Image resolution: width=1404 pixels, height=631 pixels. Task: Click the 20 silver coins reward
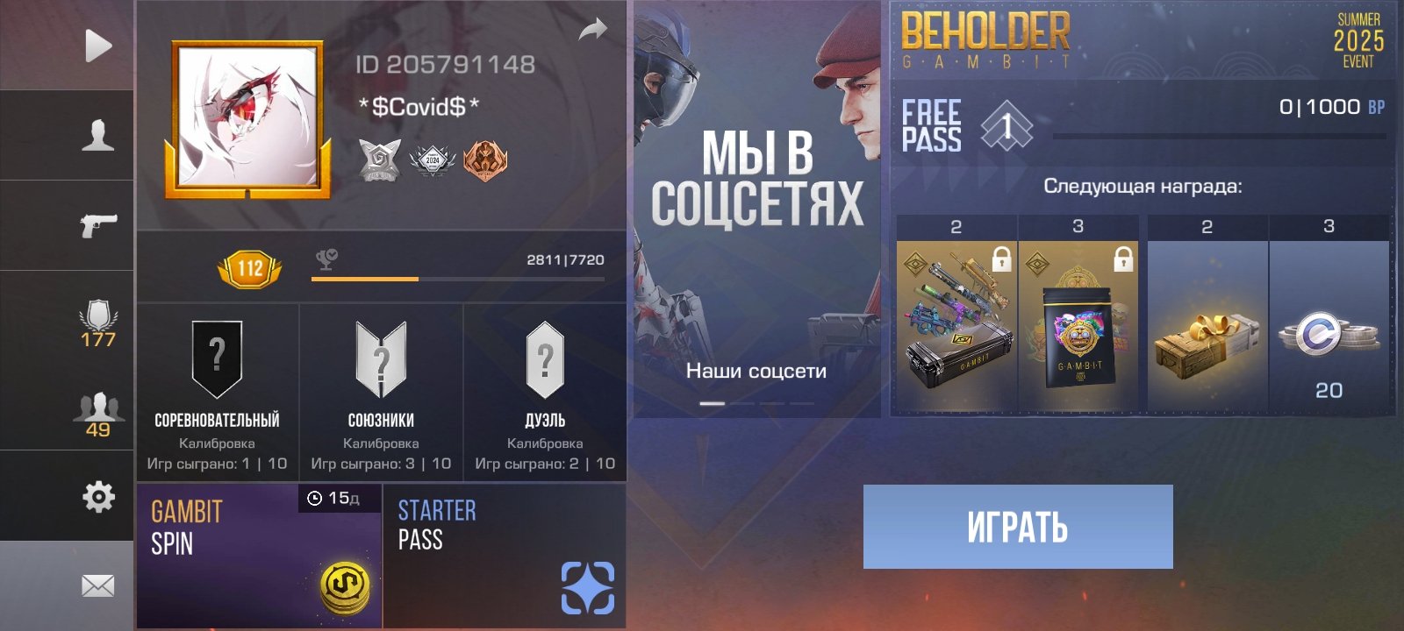[x=1329, y=314]
